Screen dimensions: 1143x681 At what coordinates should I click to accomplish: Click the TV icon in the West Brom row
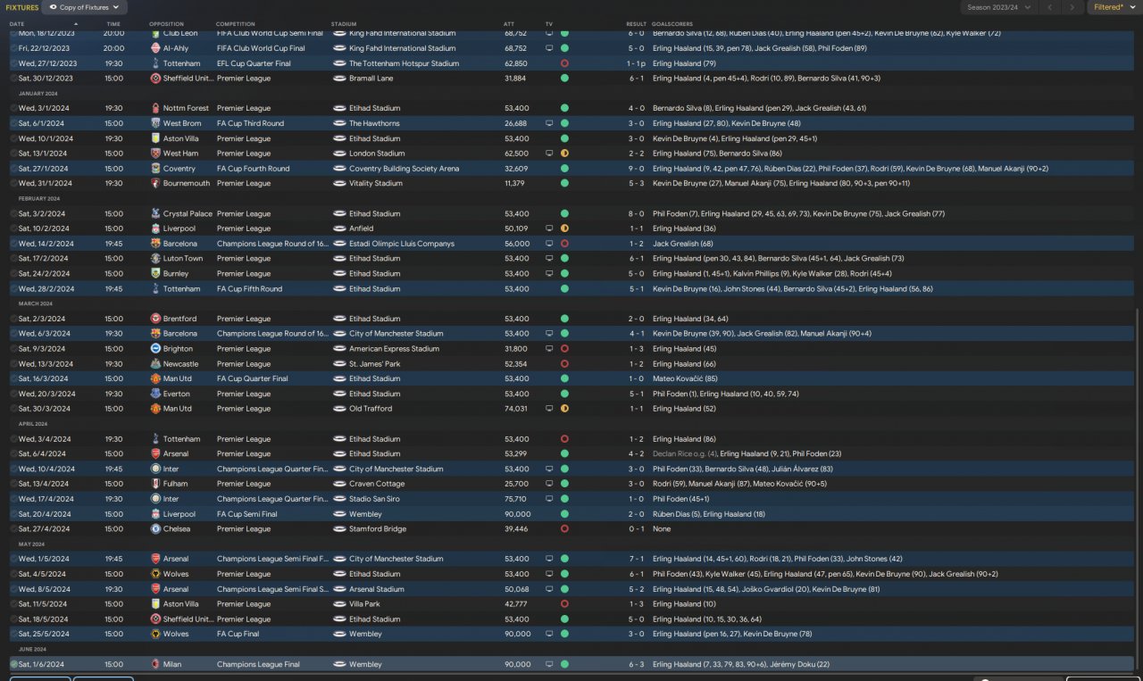(x=549, y=123)
